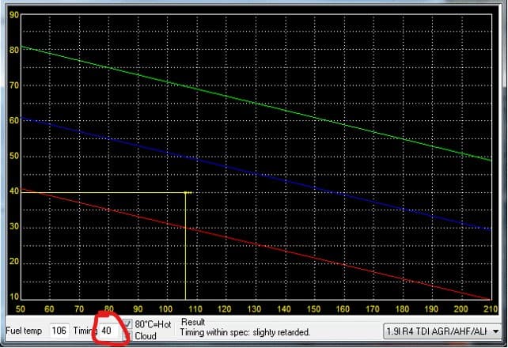Viewport: 508px width, 348px height.
Task: Click the horizontal axis label 170
Action: pyautogui.click(x=372, y=308)
